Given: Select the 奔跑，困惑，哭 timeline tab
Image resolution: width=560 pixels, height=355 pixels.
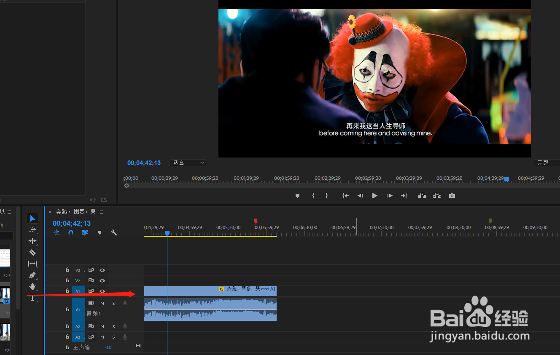Looking at the screenshot, I should [x=76, y=212].
